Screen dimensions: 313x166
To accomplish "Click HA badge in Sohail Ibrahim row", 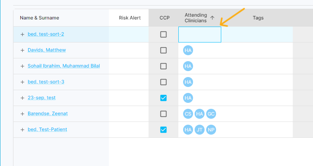I will click(188, 66).
